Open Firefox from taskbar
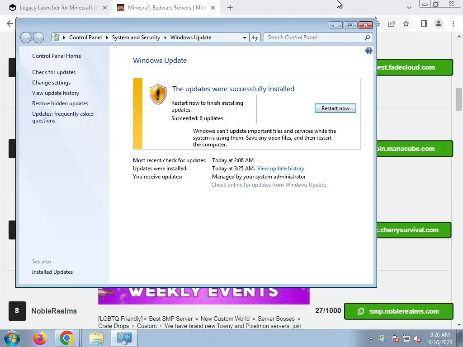The height and width of the screenshot is (347, 463). coord(40,338)
